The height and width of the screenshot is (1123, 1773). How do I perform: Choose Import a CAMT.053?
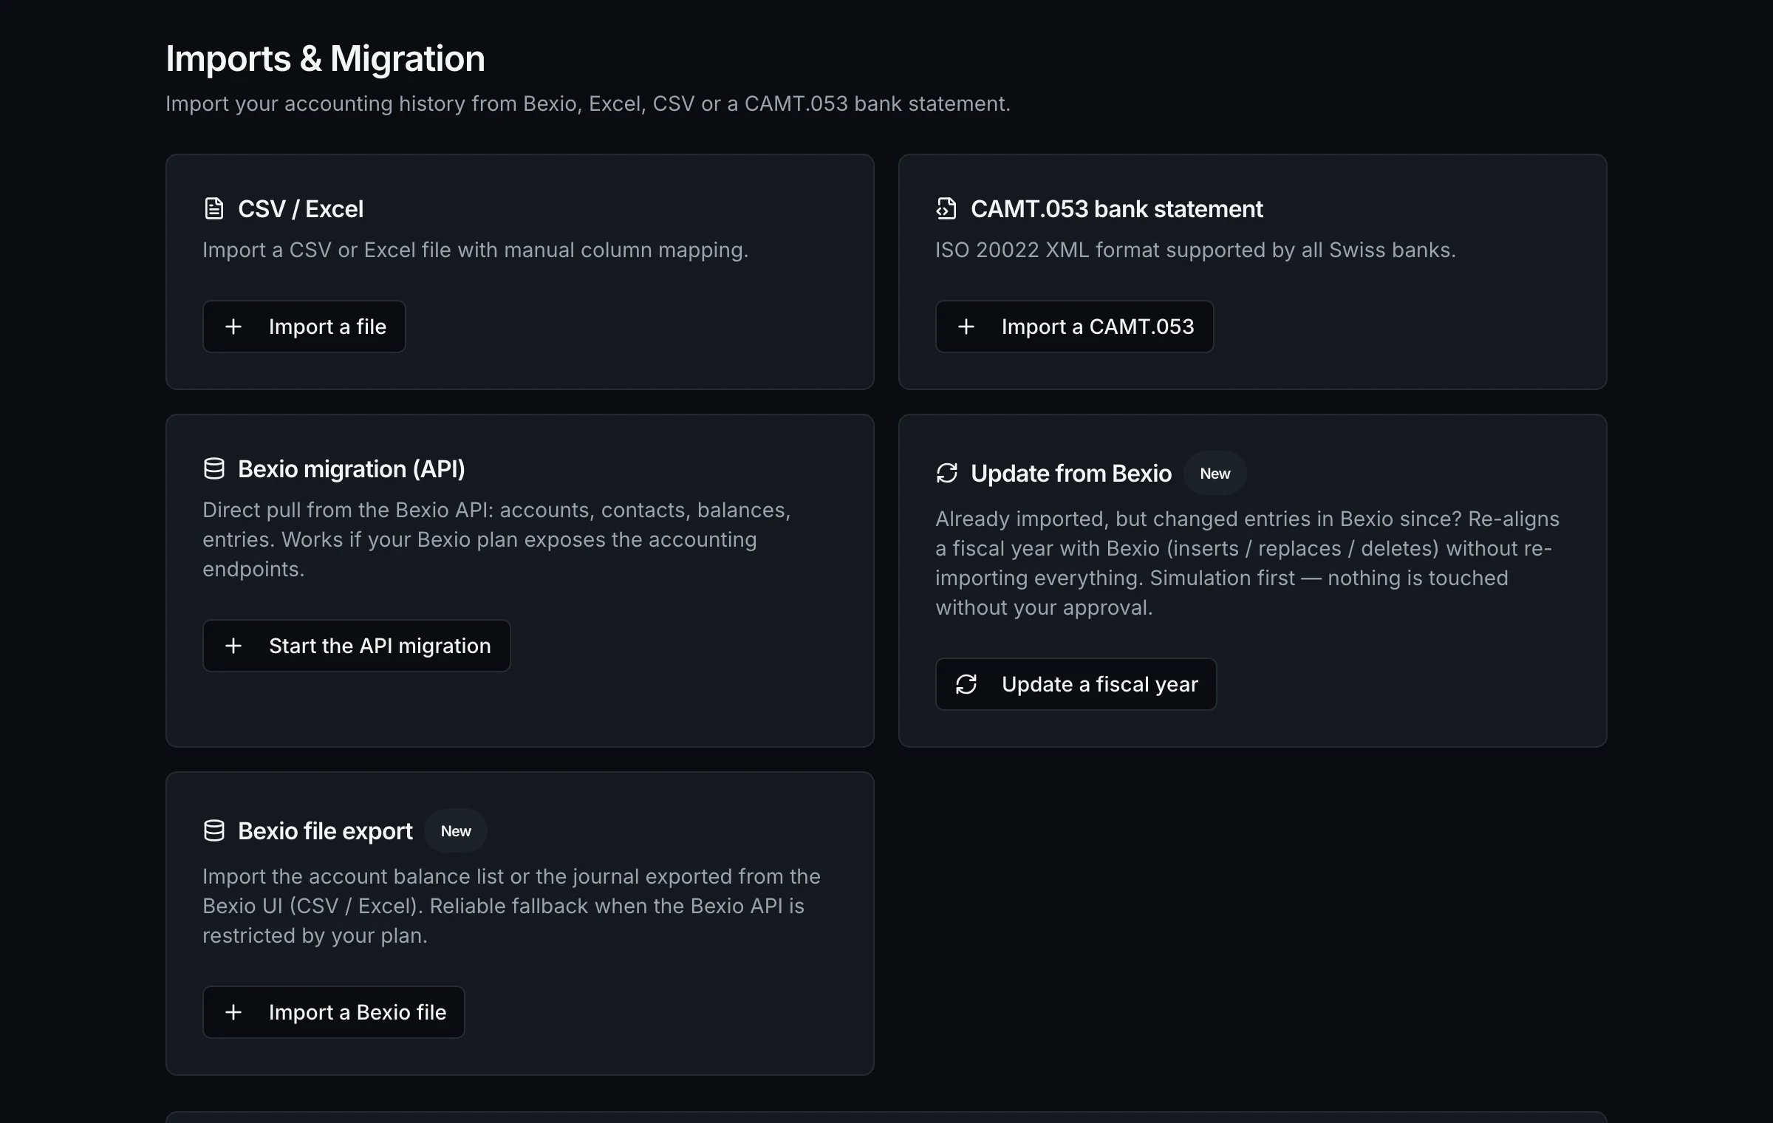click(1075, 327)
